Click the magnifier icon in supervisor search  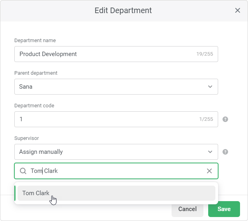point(23,171)
